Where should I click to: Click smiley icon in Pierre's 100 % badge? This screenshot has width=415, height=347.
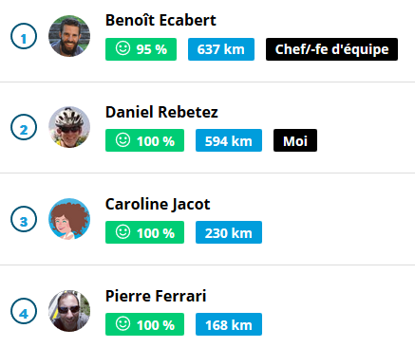point(123,323)
